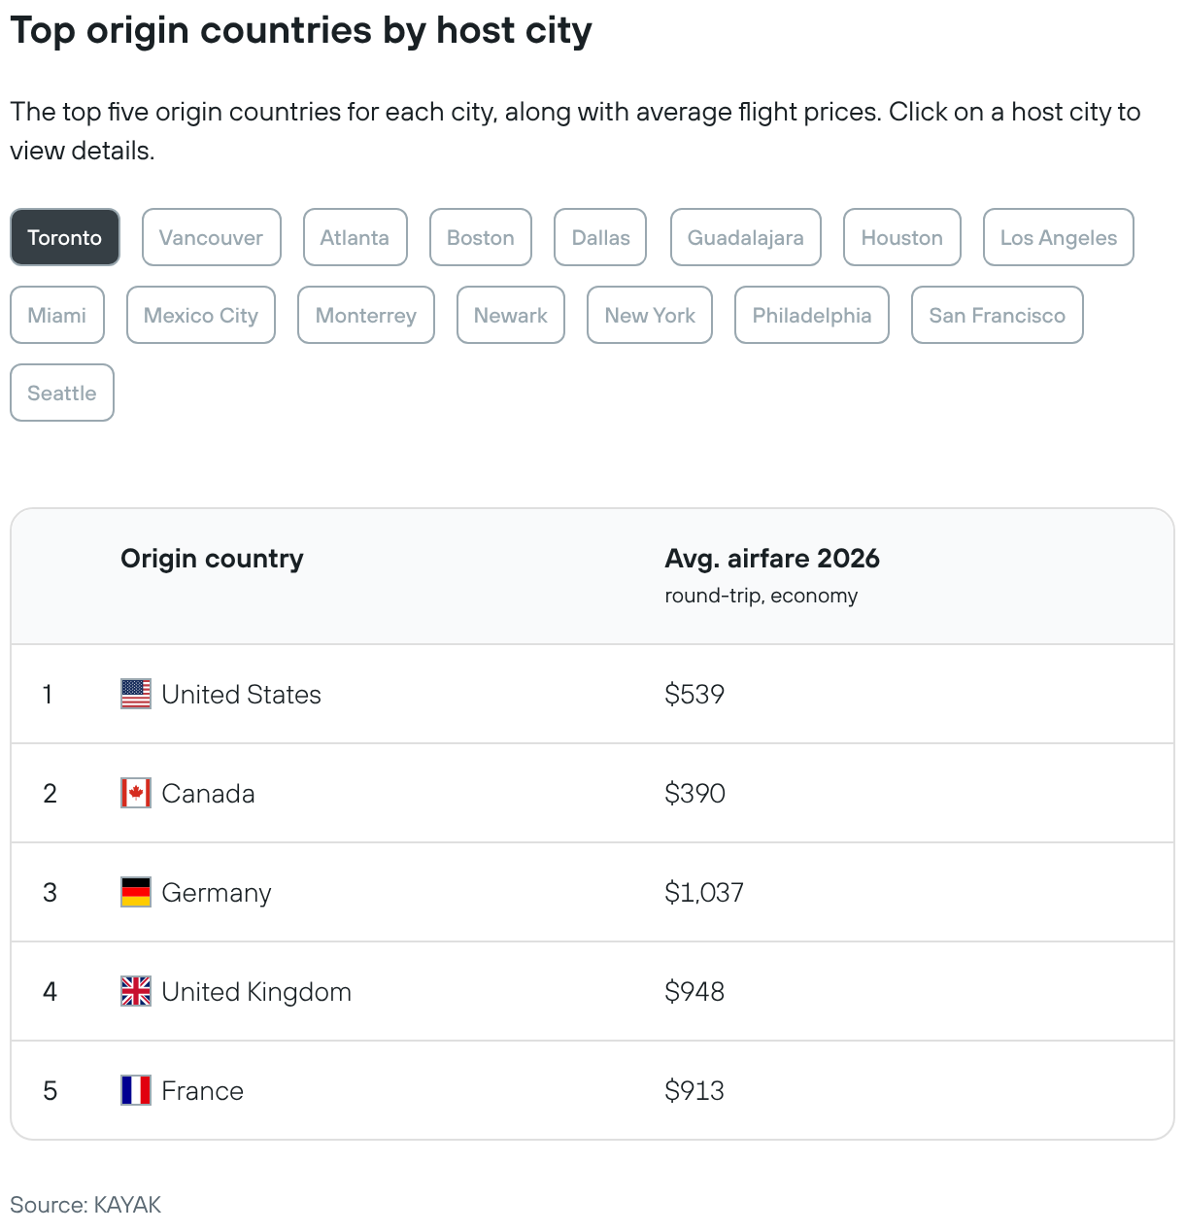Image resolution: width=1185 pixels, height=1232 pixels.
Task: Click the United Kingdom flag icon
Action: click(x=136, y=991)
